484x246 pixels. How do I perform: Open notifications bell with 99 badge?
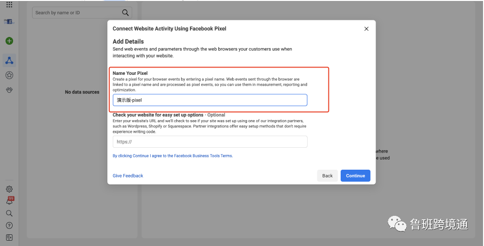[9, 201]
